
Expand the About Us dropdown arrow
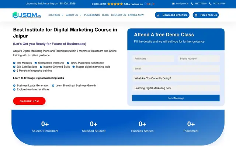[x=81, y=15]
